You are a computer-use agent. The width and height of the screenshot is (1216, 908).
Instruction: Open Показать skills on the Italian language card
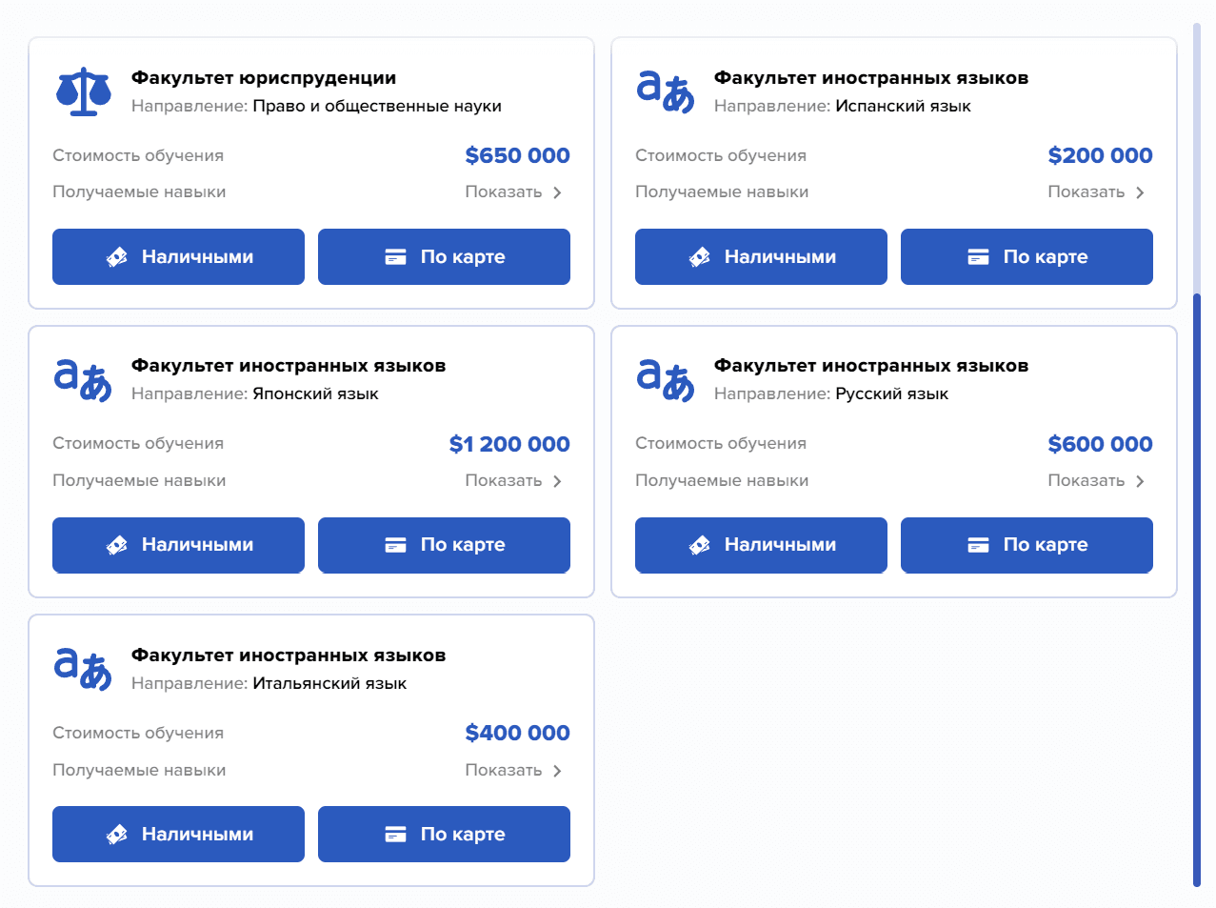click(514, 770)
